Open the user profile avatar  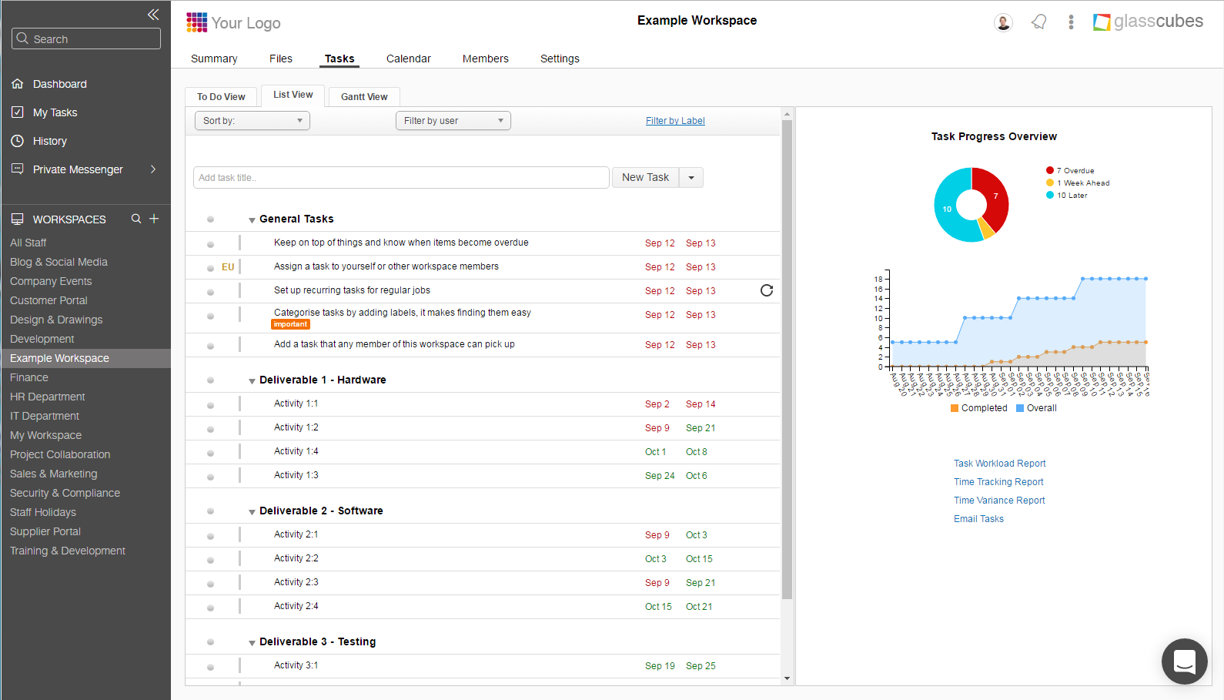pyautogui.click(x=1003, y=22)
